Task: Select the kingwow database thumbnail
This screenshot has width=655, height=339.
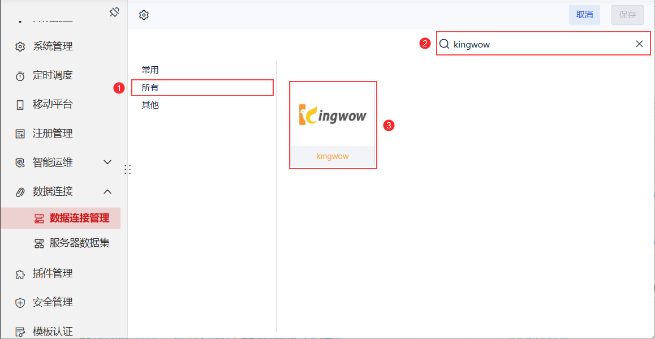Action: [x=333, y=116]
